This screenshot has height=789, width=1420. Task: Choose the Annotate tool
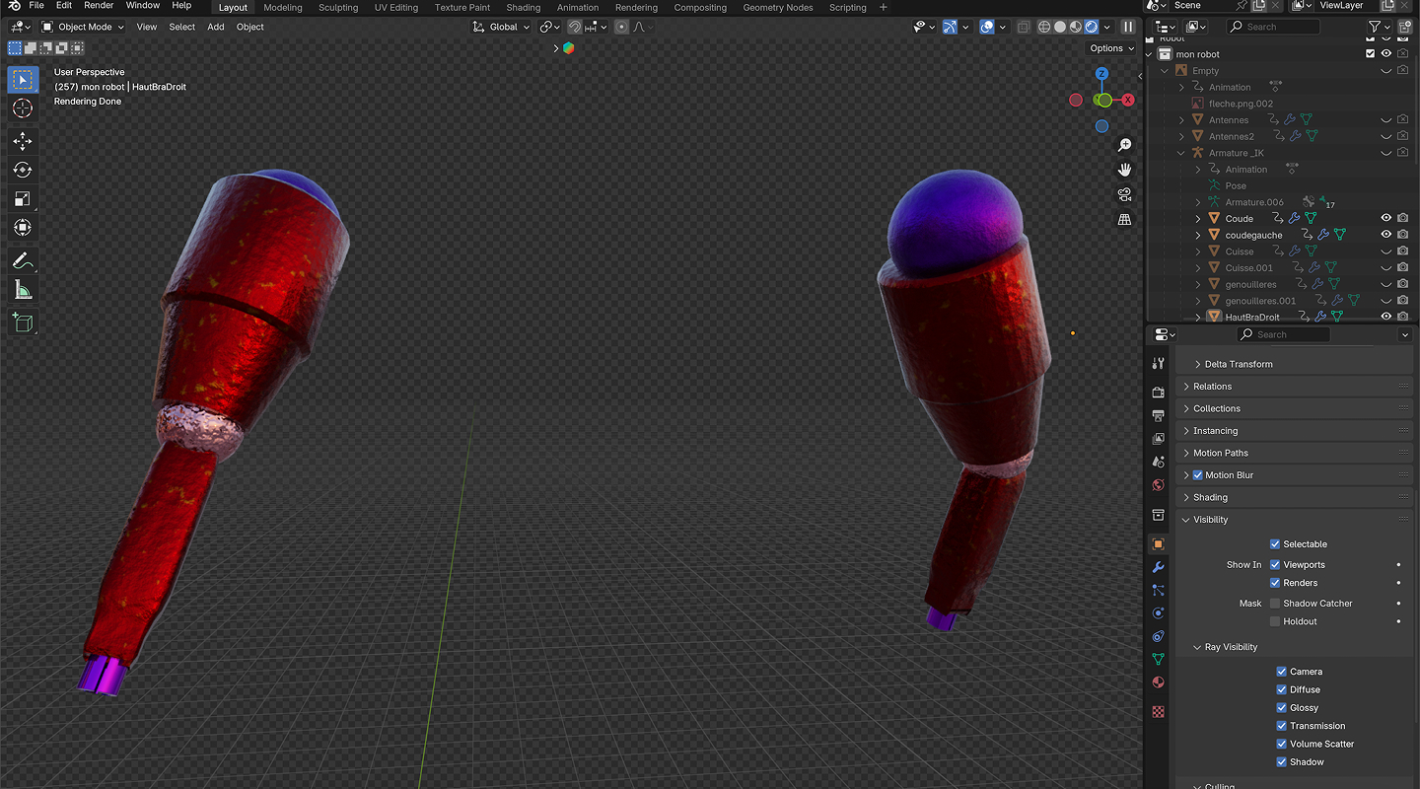click(x=22, y=261)
